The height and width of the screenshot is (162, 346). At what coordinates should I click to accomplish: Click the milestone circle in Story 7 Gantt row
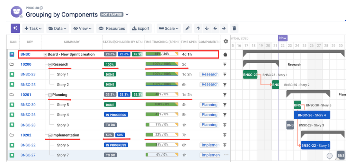[x=329, y=156]
